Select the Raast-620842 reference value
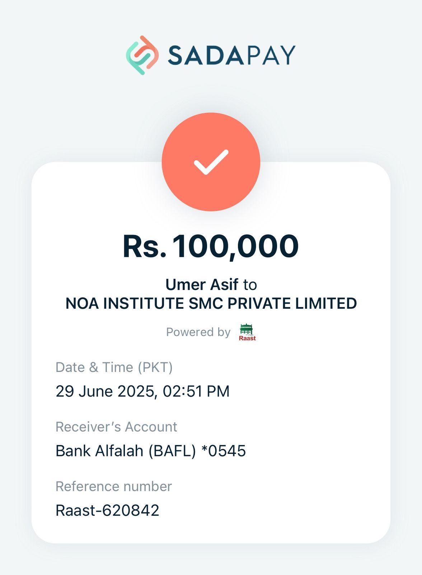 coord(107,510)
